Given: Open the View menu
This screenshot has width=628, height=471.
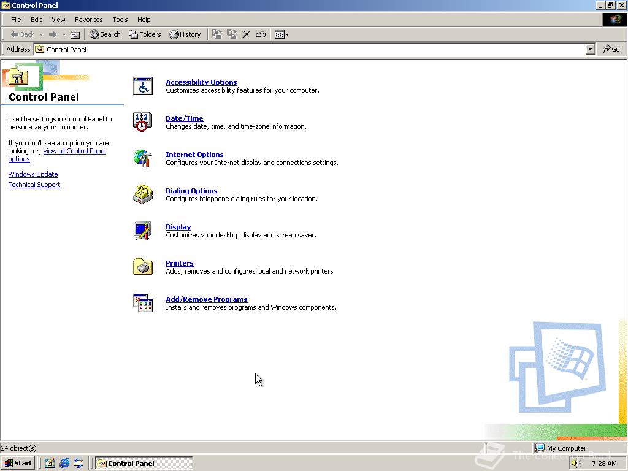Looking at the screenshot, I should point(58,20).
